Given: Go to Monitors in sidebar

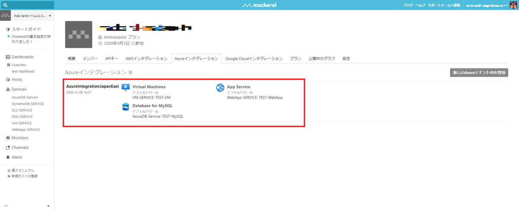Looking at the screenshot, I should [20, 138].
